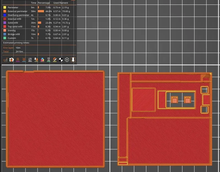Click the "Percentage" column header
The height and width of the screenshot is (172, 220).
(44, 3)
